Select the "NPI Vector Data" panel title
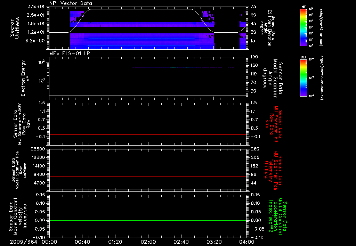The width and height of the screenshot is (356, 246). point(71,3)
